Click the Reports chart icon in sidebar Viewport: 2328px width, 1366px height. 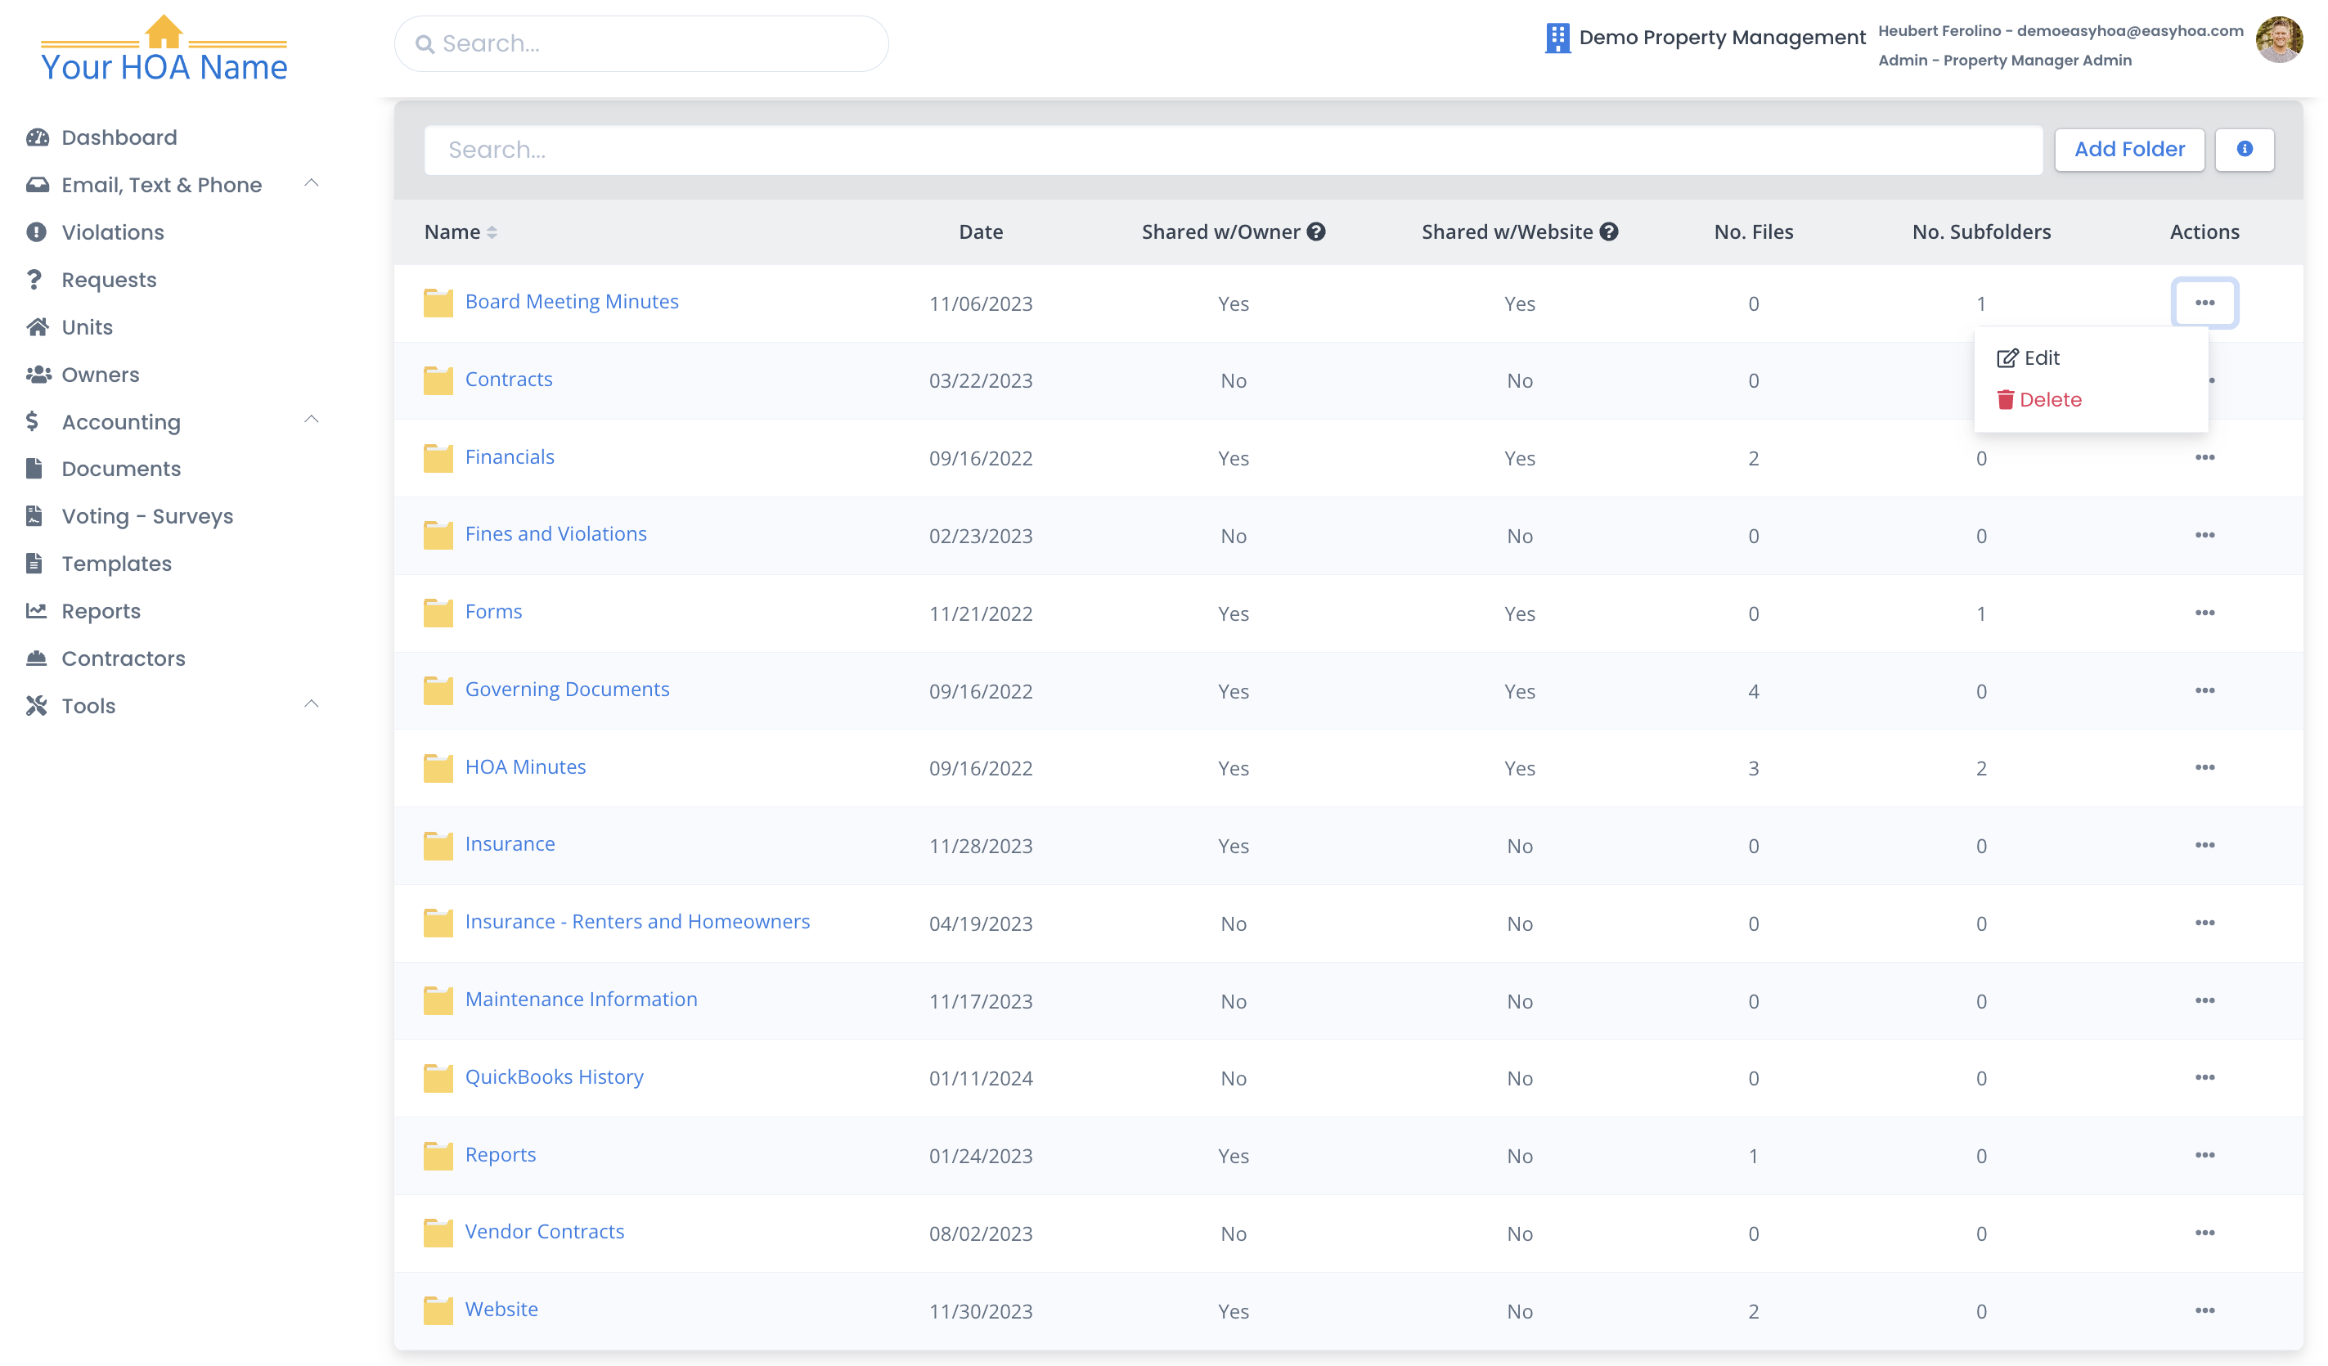[x=36, y=610]
